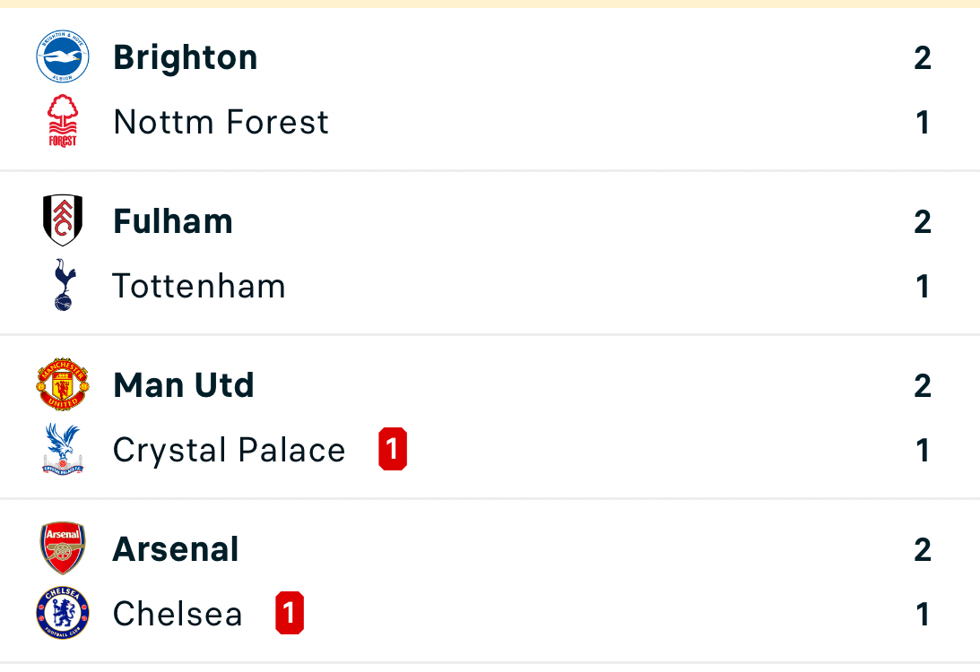This screenshot has height=672, width=980.
Task: Select the Chelsea team name
Action: 178,615
